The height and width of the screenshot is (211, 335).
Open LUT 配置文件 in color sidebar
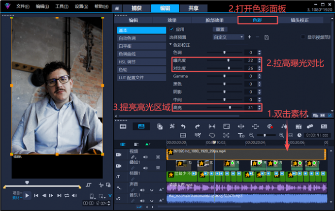point(141,78)
